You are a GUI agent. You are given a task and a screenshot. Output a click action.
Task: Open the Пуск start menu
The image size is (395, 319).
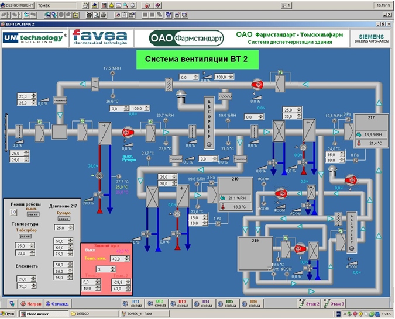[8, 314]
